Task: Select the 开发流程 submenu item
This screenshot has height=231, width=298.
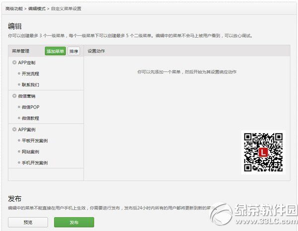Action: pyautogui.click(x=30, y=73)
